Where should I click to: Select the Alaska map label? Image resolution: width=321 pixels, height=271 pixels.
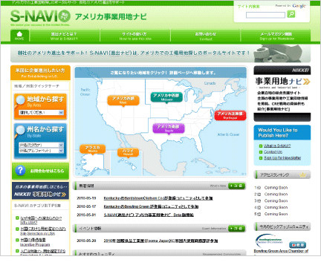click(93, 149)
